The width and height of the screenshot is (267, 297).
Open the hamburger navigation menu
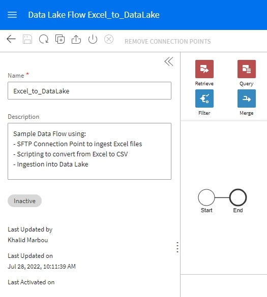click(x=12, y=15)
